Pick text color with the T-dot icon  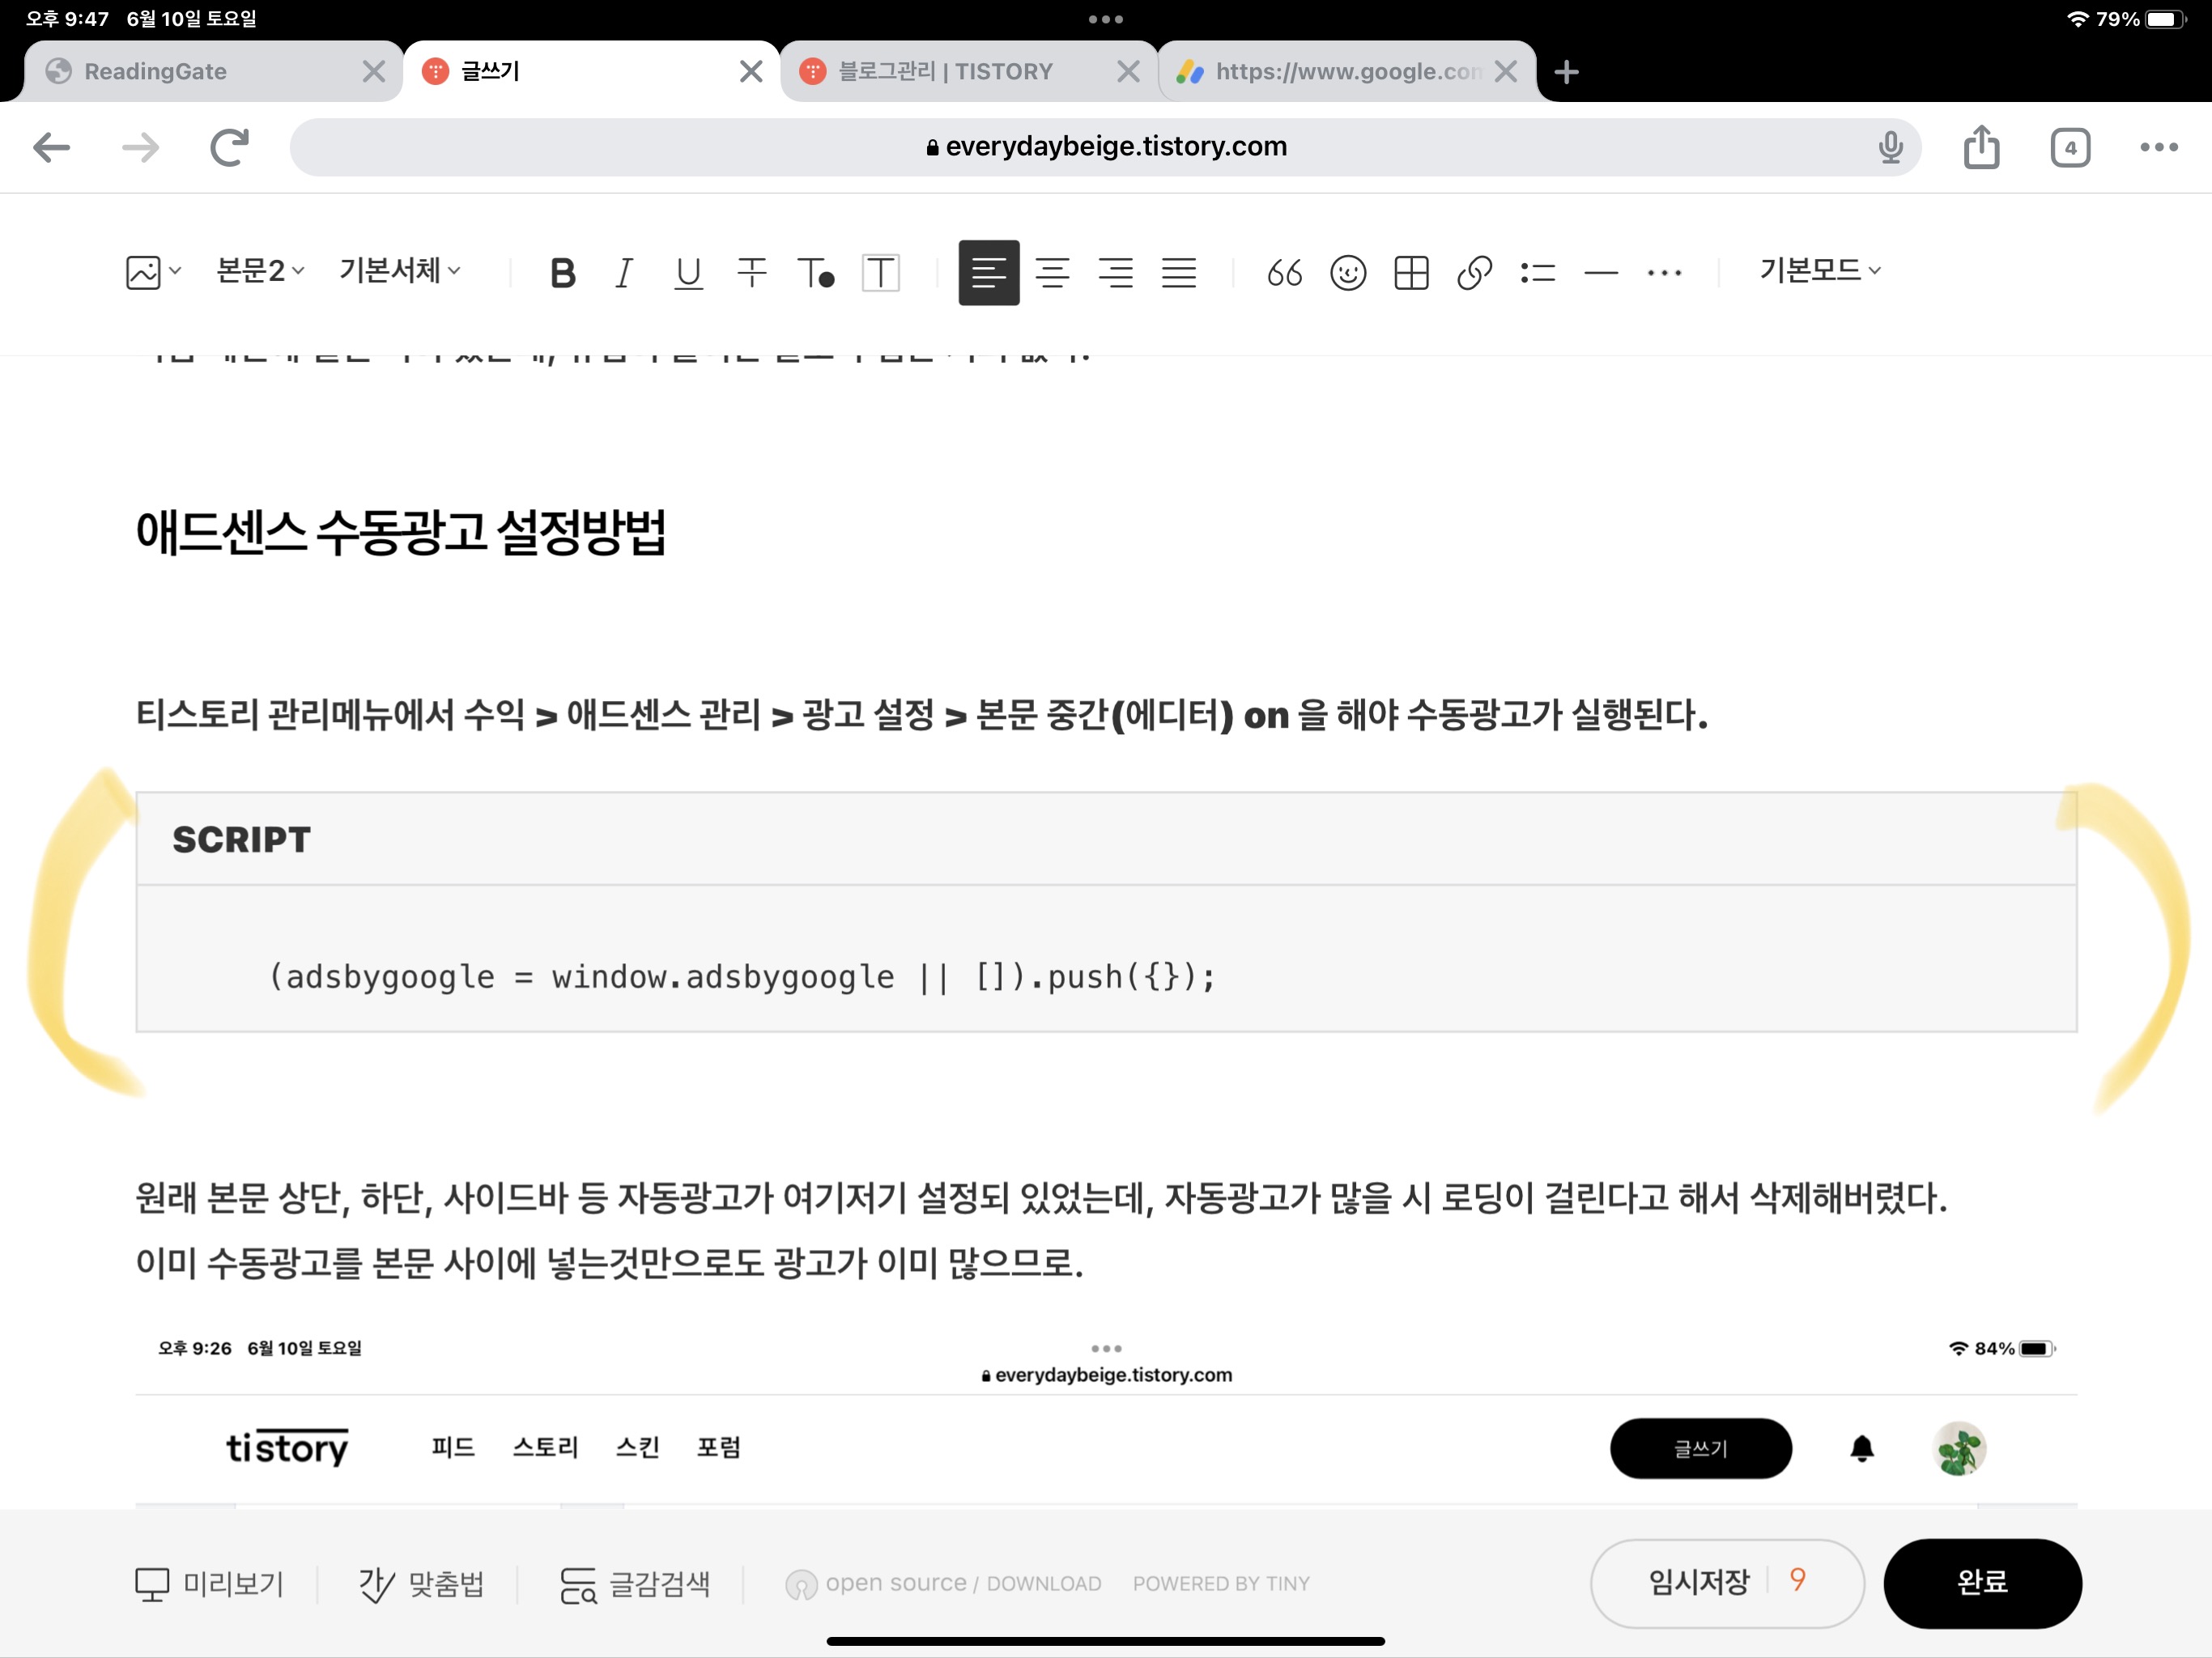pos(815,272)
